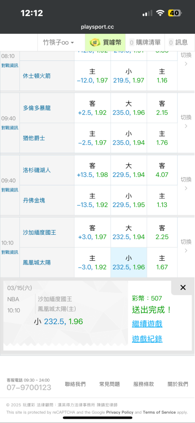The width and height of the screenshot is (195, 423).
Task: Tap the playsport.cc address bar
Action: [97, 27]
